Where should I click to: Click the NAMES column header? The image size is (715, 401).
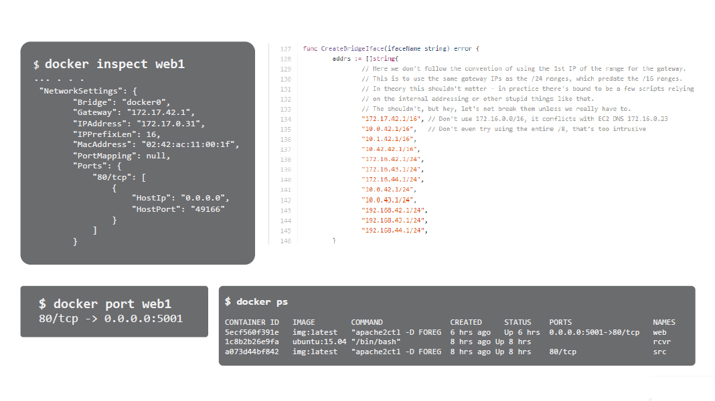663,322
